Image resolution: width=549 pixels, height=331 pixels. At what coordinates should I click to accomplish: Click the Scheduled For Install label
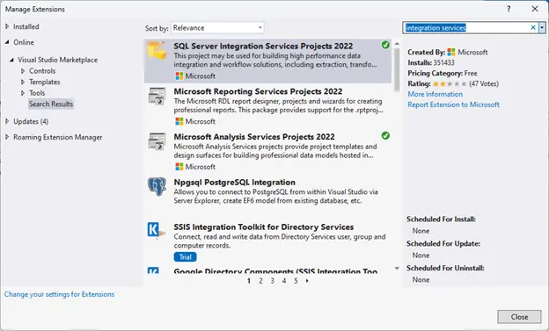441,219
